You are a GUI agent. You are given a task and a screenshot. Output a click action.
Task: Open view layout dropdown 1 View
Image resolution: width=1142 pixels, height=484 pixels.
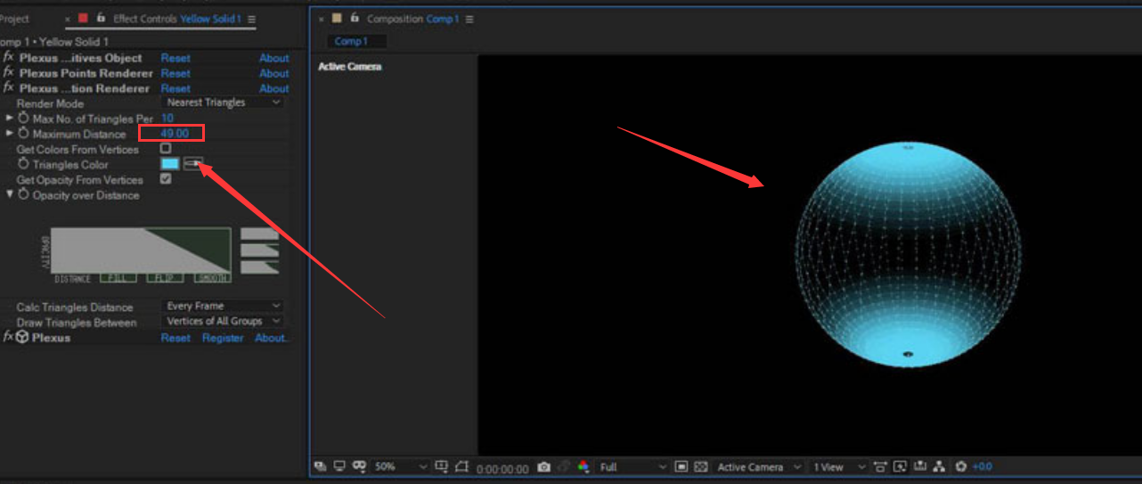839,466
